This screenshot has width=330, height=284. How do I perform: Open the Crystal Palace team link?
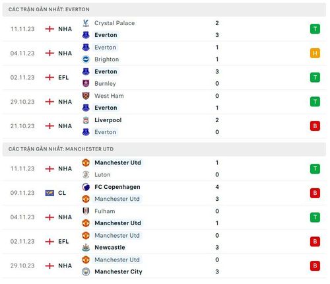114,23
